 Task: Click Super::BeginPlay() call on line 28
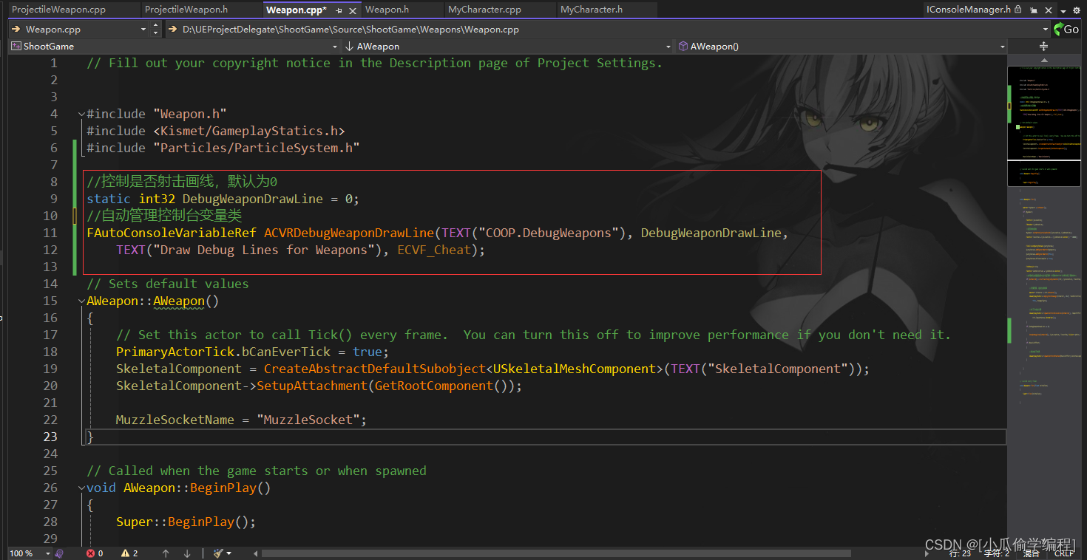click(186, 522)
